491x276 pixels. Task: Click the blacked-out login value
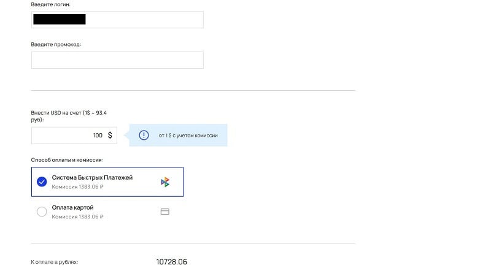point(60,20)
